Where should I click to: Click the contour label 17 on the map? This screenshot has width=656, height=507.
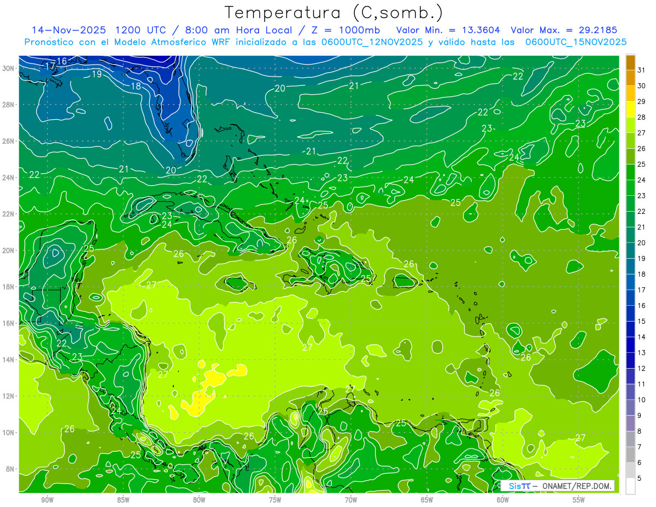[x=50, y=66]
